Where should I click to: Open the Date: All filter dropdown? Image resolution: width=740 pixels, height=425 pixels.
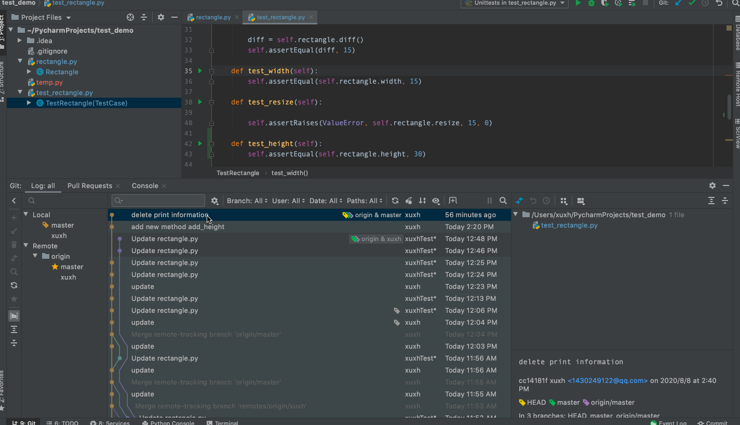[x=326, y=201]
